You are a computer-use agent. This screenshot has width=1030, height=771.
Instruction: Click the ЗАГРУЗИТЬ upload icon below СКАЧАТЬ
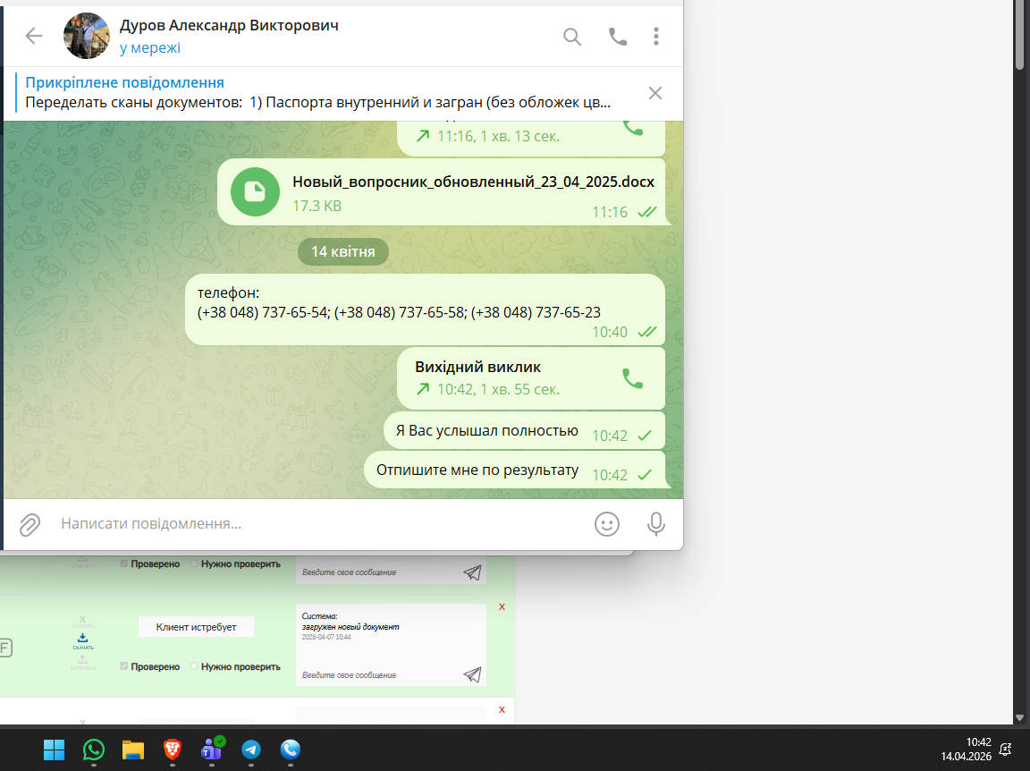tap(83, 662)
